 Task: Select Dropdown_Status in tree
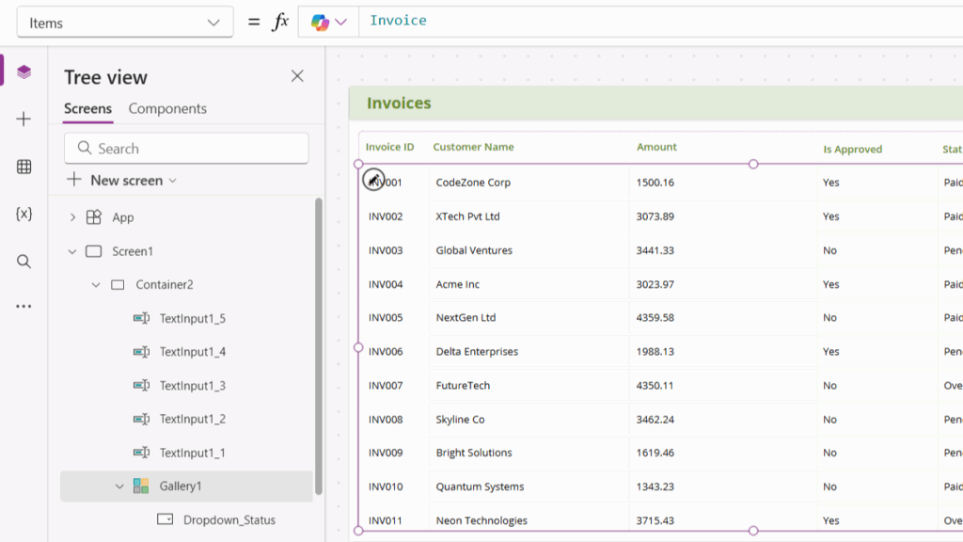coord(229,519)
